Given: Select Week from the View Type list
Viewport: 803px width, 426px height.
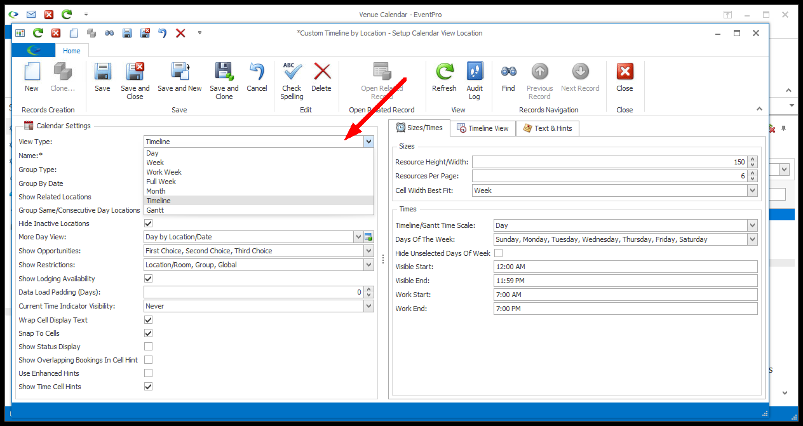Looking at the screenshot, I should click(x=259, y=163).
